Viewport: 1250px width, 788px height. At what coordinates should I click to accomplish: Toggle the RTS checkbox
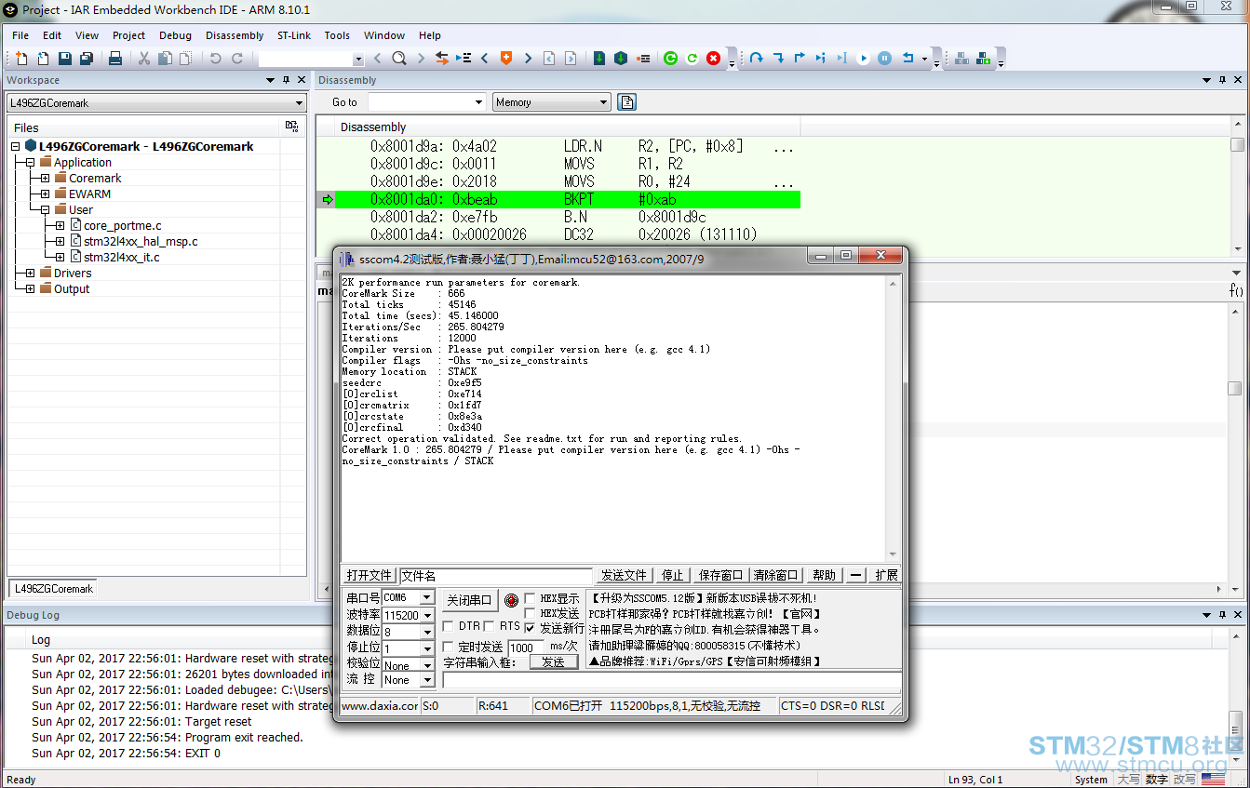click(490, 626)
